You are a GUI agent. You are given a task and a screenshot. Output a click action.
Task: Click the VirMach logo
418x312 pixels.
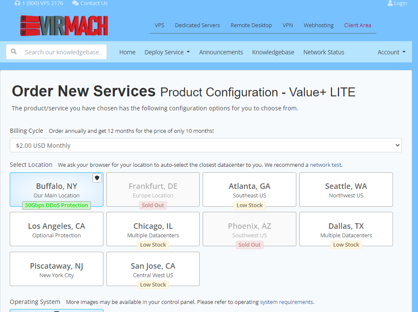(x=64, y=25)
